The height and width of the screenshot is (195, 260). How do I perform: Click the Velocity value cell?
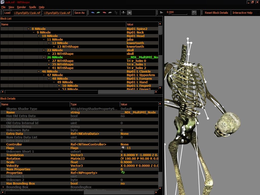pyautogui.click(x=139, y=166)
